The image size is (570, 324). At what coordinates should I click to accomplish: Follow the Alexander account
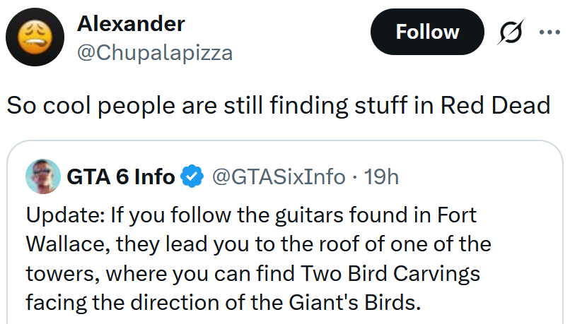426,32
